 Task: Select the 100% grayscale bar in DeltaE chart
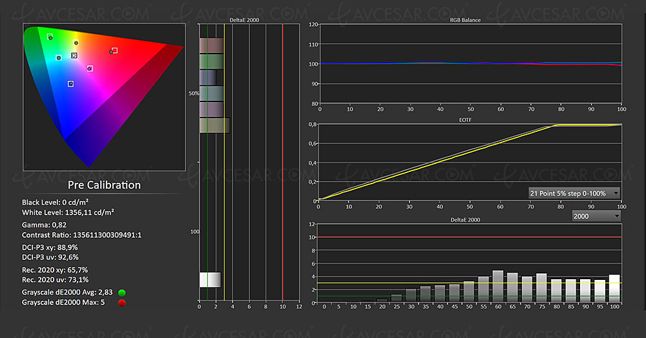[614, 289]
